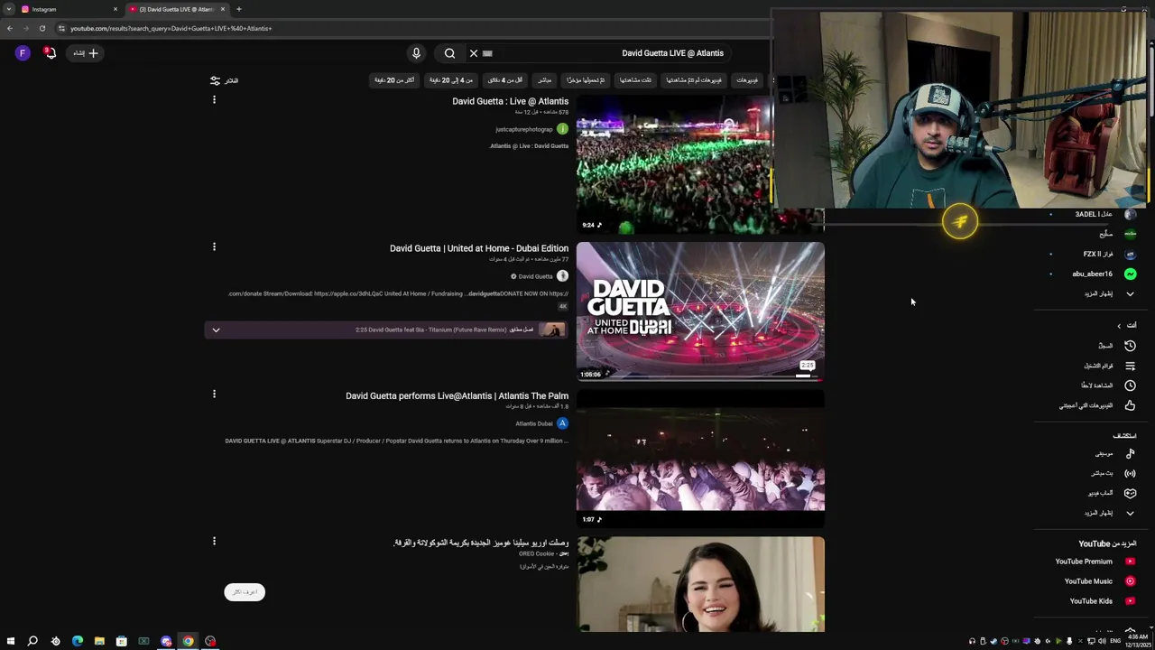Open the abu_abeer16 subscription channel

[x=1095, y=274]
